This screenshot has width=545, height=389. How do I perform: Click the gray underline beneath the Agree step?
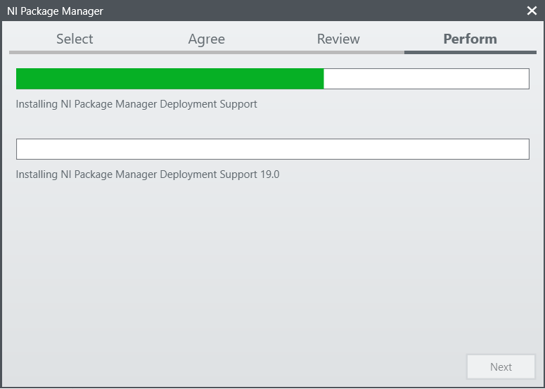pyautogui.click(x=206, y=52)
